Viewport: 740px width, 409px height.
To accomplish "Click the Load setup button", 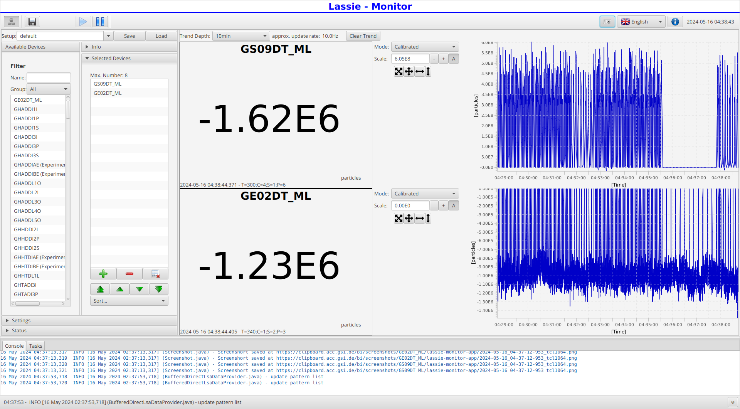I will click(161, 36).
